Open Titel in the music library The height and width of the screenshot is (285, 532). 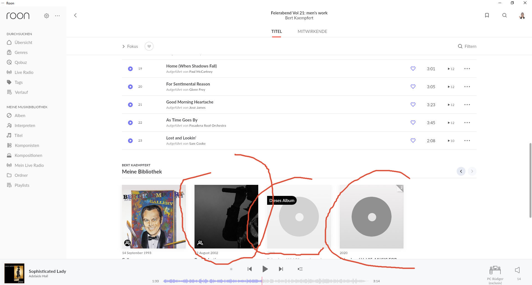pyautogui.click(x=15, y=135)
